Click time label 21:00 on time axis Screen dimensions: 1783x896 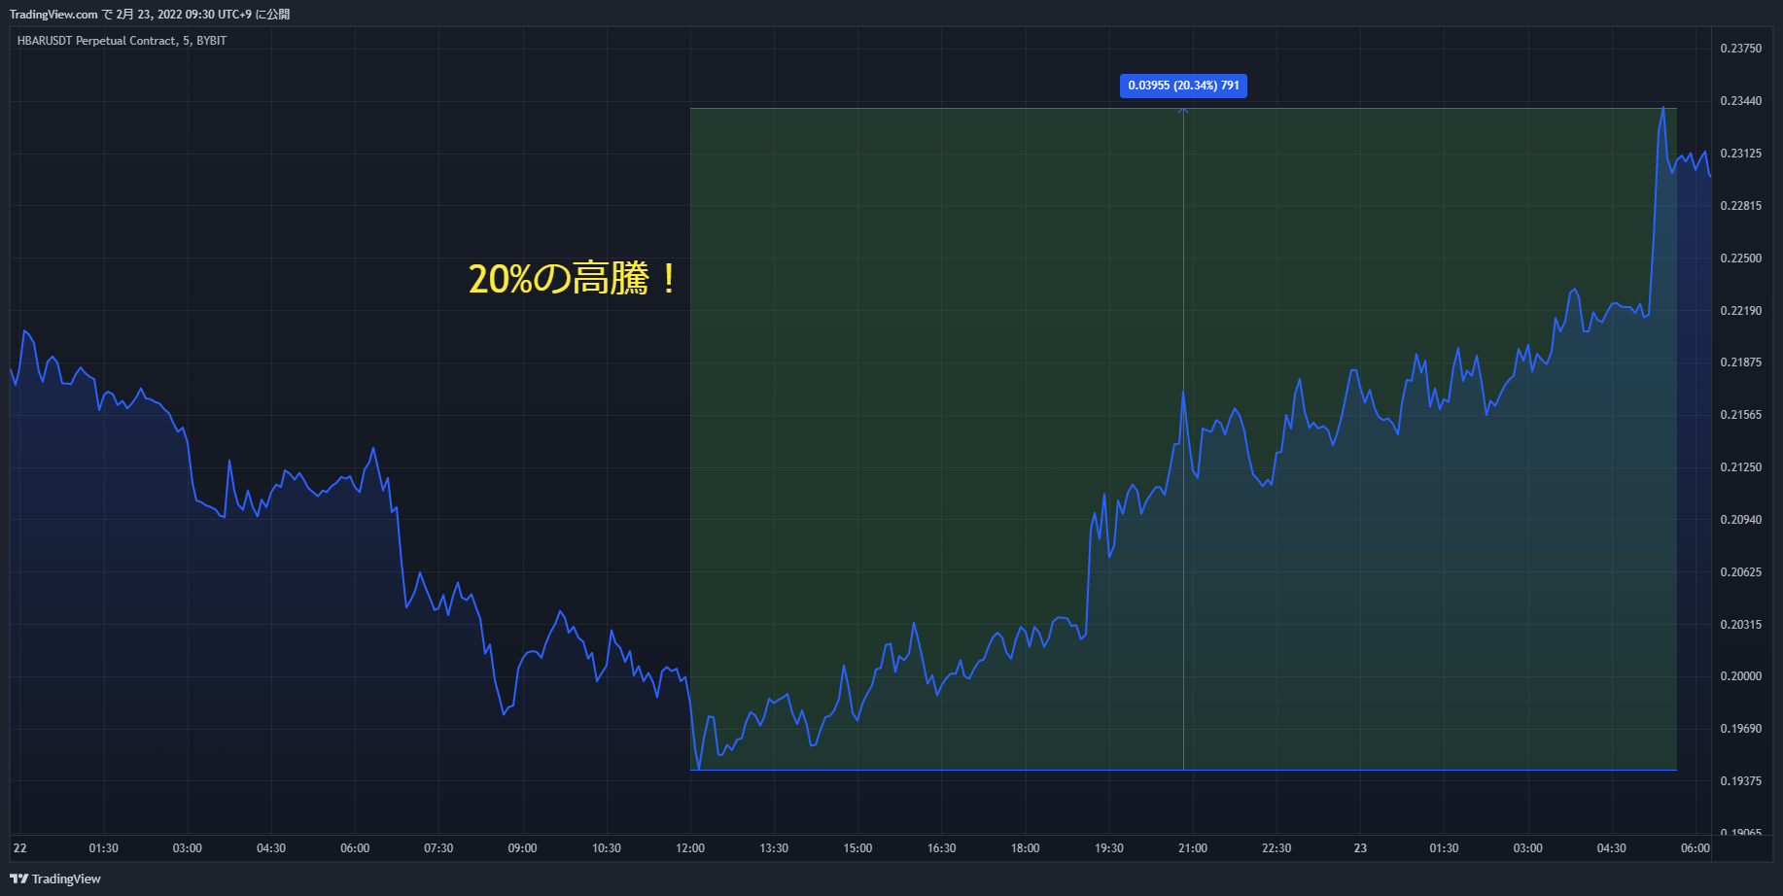[x=1193, y=848]
